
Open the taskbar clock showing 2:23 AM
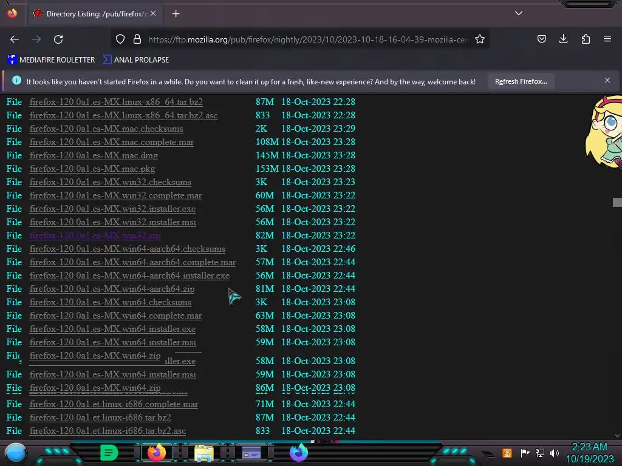(589, 453)
